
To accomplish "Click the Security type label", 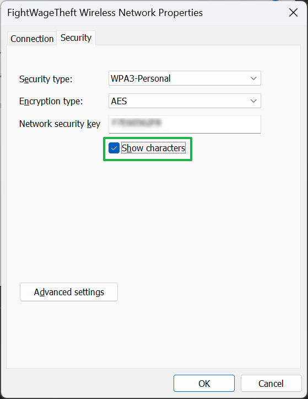I will point(46,79).
